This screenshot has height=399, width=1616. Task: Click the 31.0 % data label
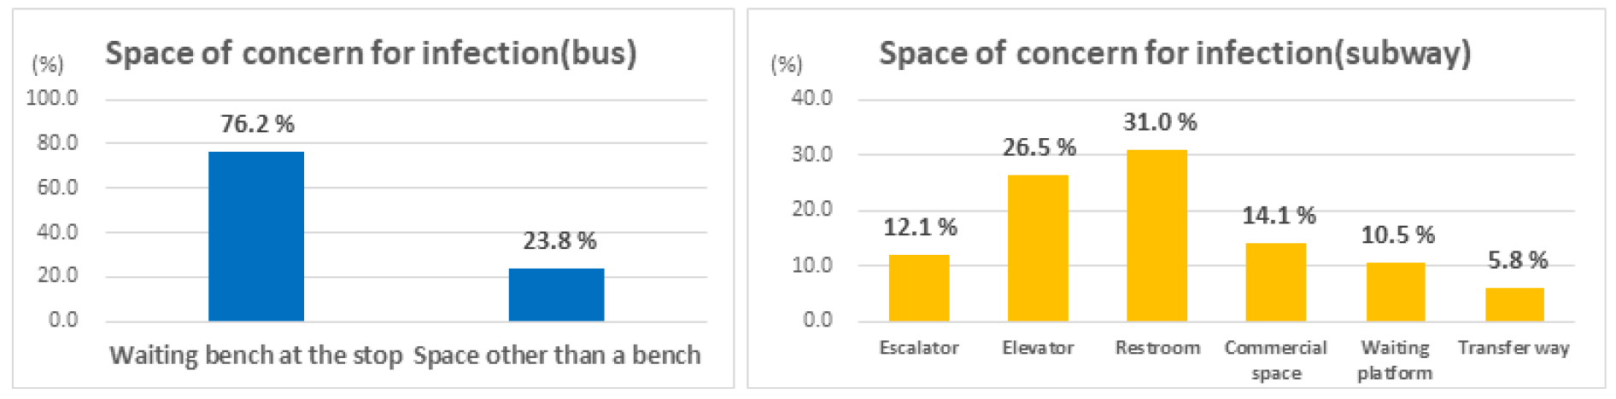1159,123
